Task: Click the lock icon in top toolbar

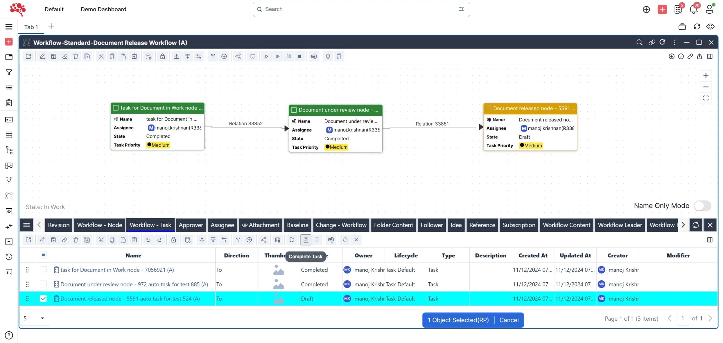Action: click(162, 56)
